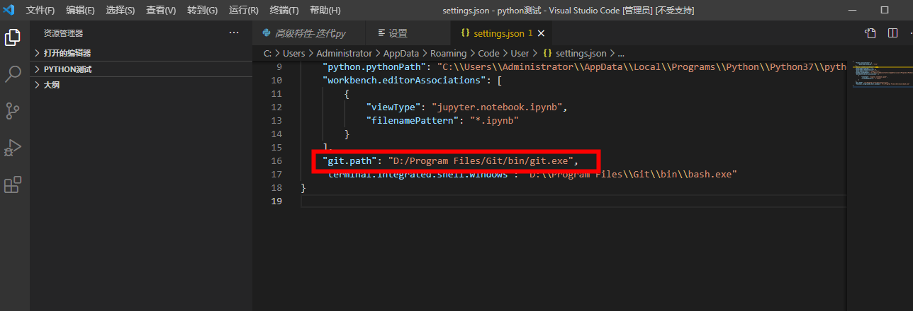Open the 编辑(E) menu
The height and width of the screenshot is (311, 913).
80,11
